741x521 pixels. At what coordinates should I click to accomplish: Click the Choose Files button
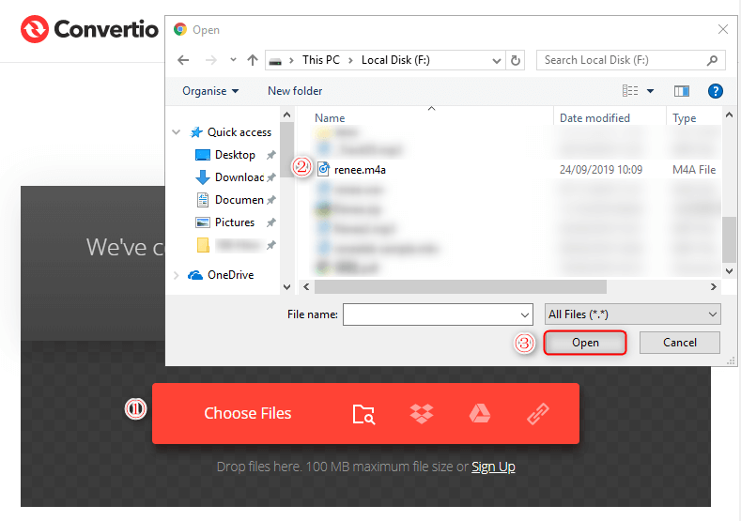pyautogui.click(x=248, y=413)
